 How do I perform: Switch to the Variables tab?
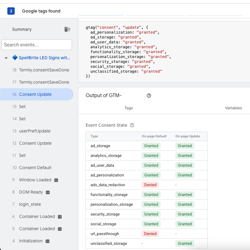(233, 108)
